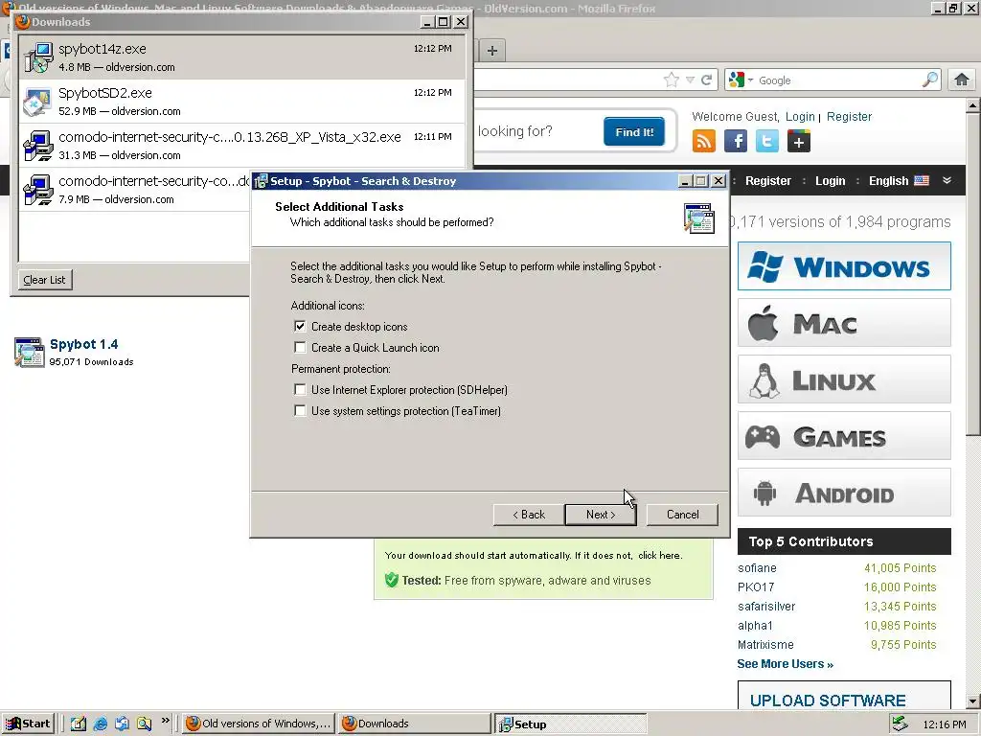981x736 pixels.
Task: Click SpybotSD2.exe file icon
Action: (37, 102)
